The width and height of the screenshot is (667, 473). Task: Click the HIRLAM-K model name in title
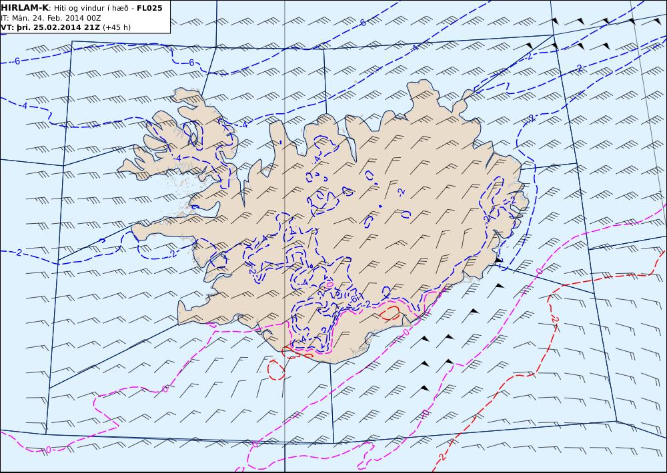pos(25,8)
